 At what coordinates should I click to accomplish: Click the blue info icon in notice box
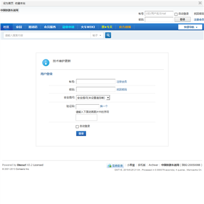(46, 62)
